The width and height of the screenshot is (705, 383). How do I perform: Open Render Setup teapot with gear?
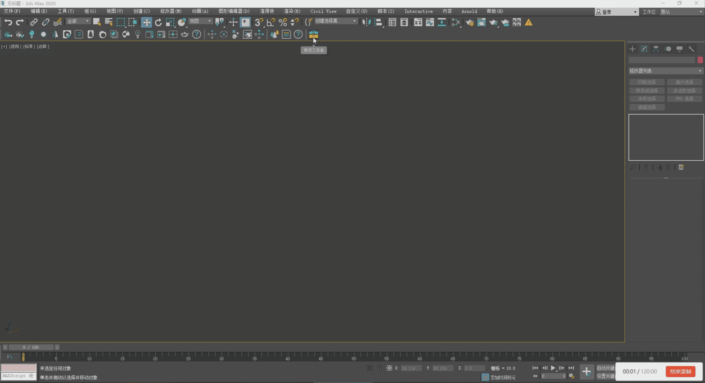tap(470, 22)
